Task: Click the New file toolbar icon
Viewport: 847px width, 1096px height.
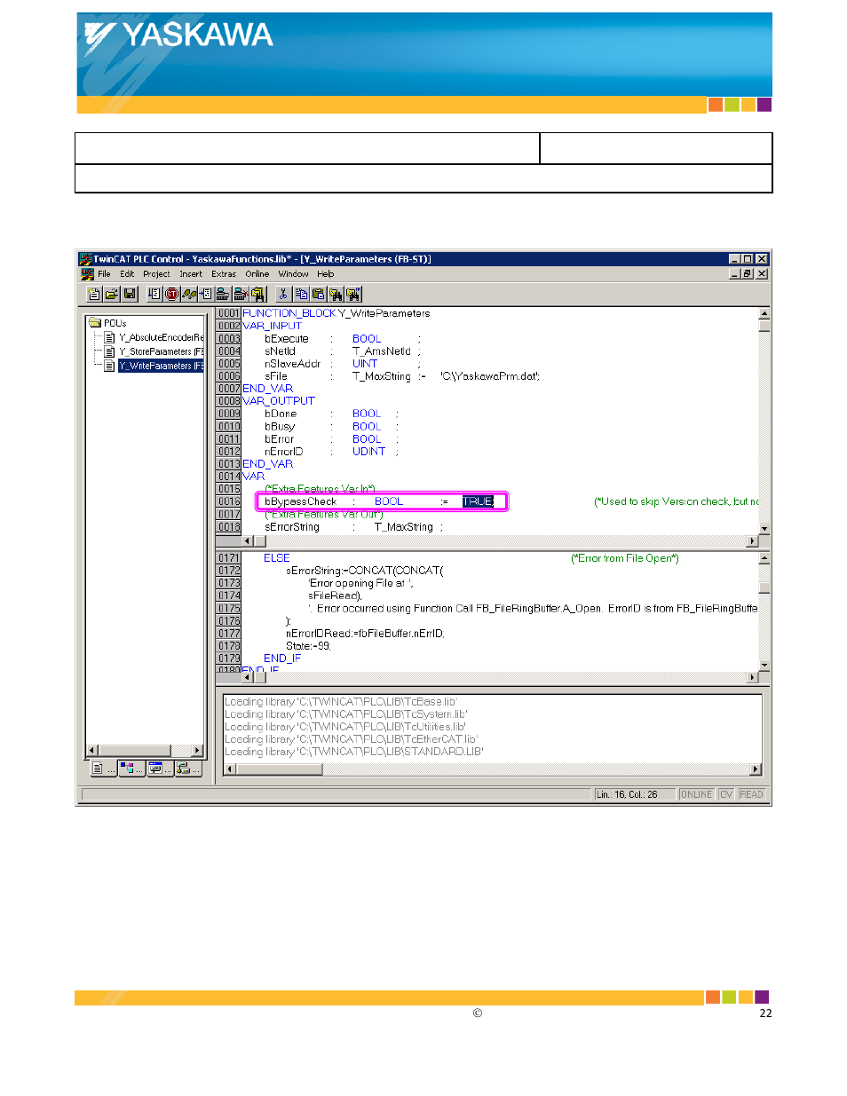Action: point(94,294)
